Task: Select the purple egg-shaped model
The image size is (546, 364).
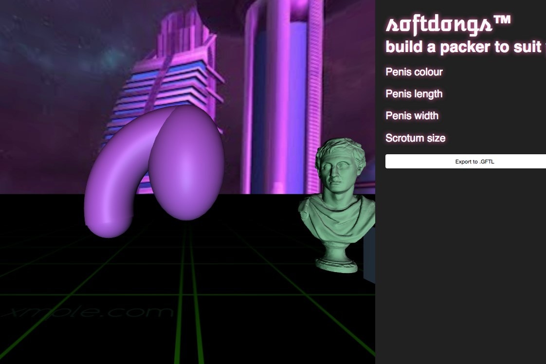Action: point(187,163)
